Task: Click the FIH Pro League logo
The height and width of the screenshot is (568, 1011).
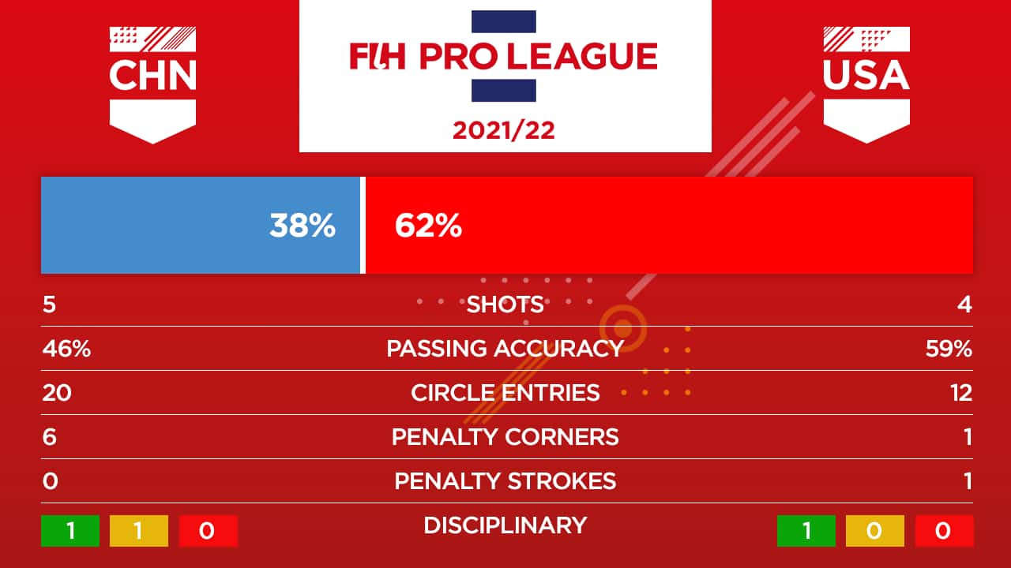Action: point(504,56)
